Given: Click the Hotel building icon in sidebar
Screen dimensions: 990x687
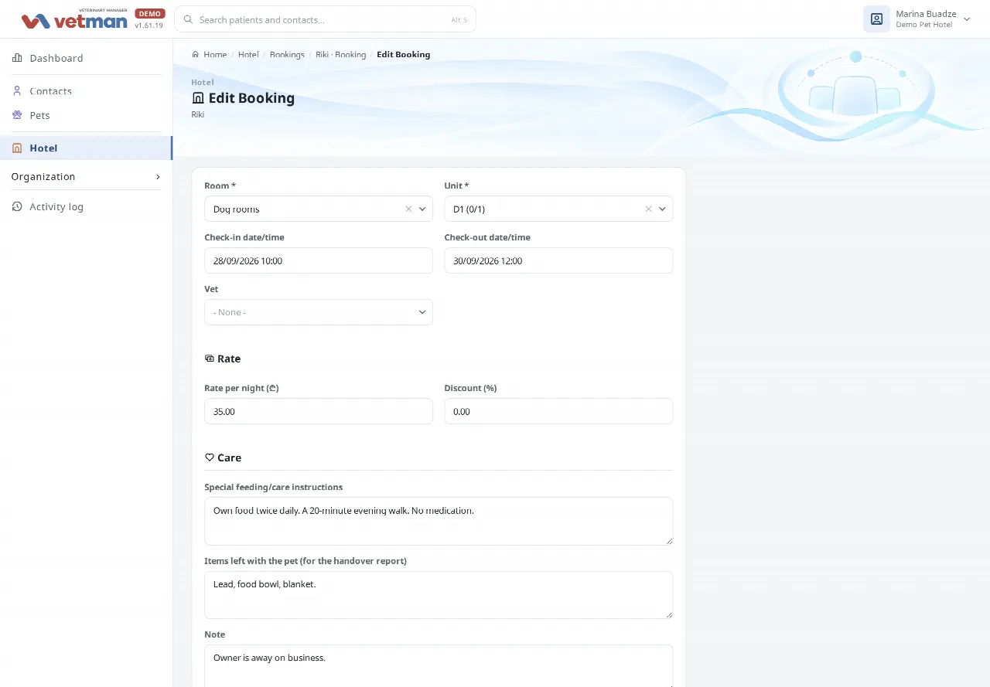Looking at the screenshot, I should coord(17,148).
